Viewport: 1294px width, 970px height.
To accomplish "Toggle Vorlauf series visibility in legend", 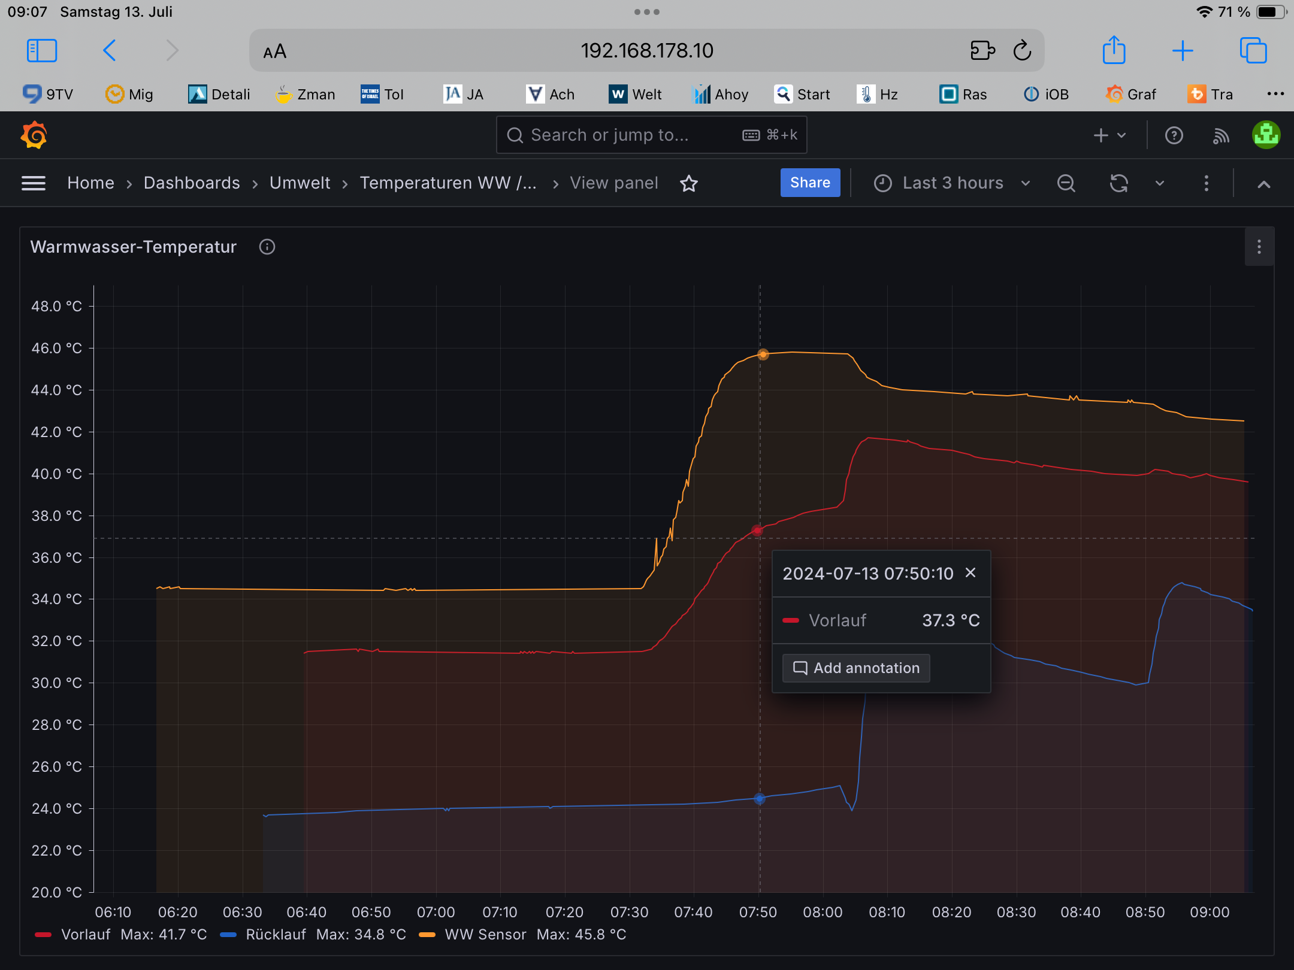I will click(x=86, y=934).
